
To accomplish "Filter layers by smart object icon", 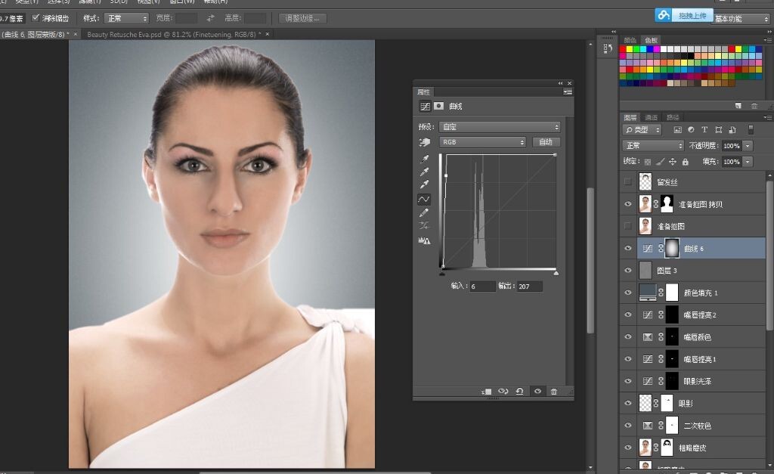I will (x=732, y=130).
